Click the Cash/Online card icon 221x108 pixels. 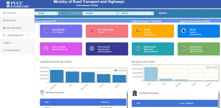coord(46,49)
